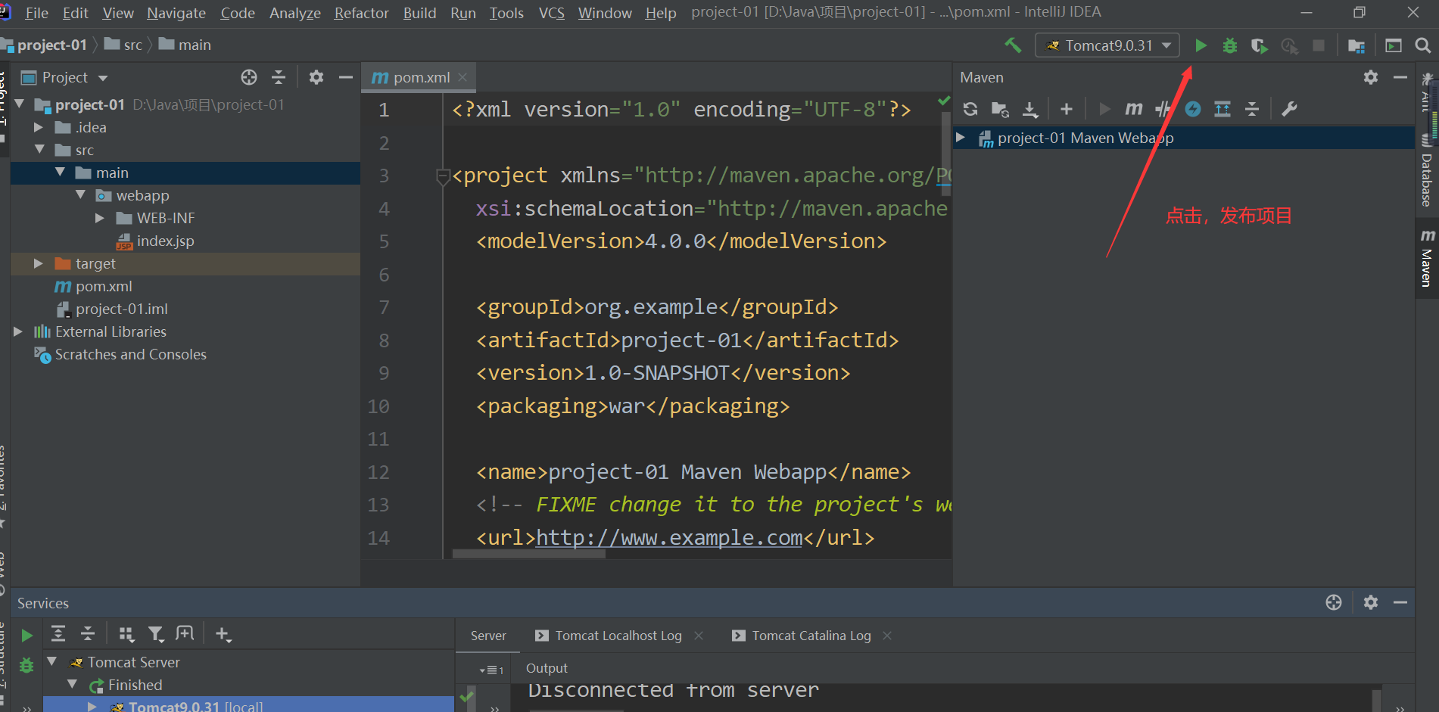This screenshot has width=1439, height=712.
Task: Select the Server tab in Services
Action: [x=488, y=636]
